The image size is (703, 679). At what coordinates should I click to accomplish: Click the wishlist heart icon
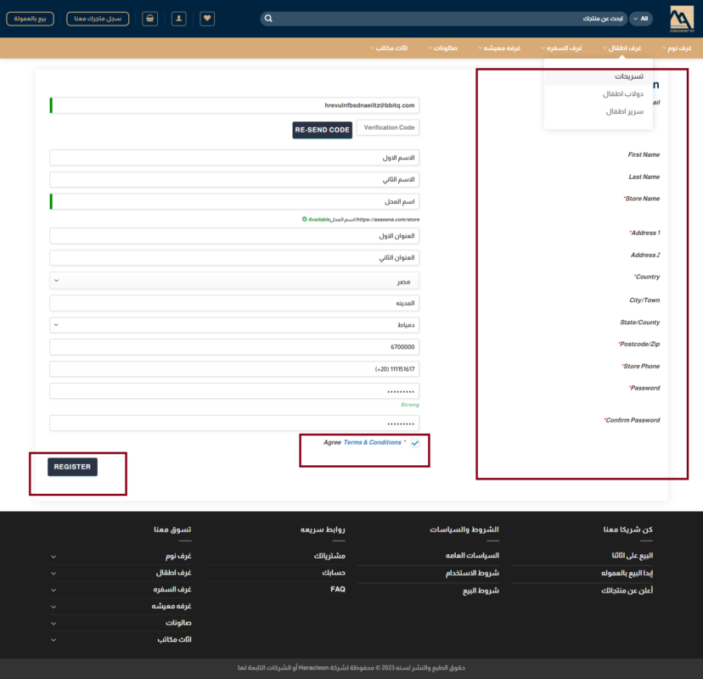point(207,18)
